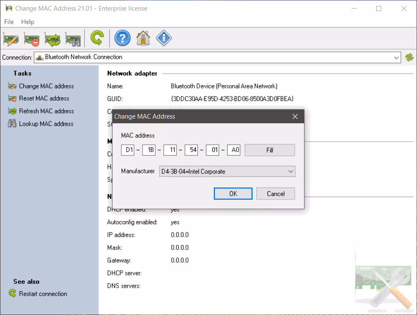
Task: Select the Refresh MAC address task link
Action: coord(46,111)
